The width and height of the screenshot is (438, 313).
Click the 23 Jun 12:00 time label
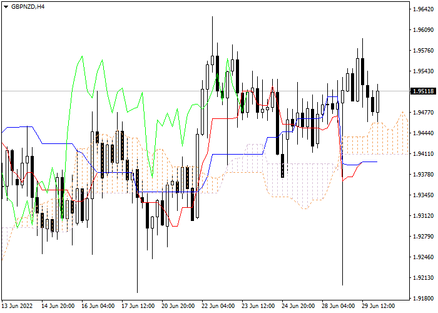point(258,306)
